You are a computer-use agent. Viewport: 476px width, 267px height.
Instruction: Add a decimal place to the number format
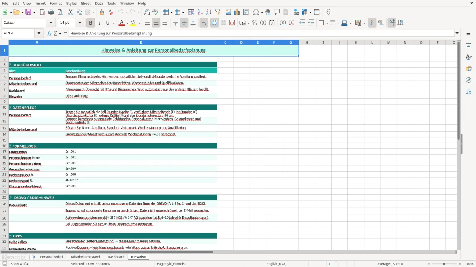(282, 23)
